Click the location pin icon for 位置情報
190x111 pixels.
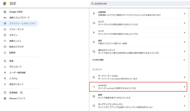pyautogui.click(x=94, y=14)
